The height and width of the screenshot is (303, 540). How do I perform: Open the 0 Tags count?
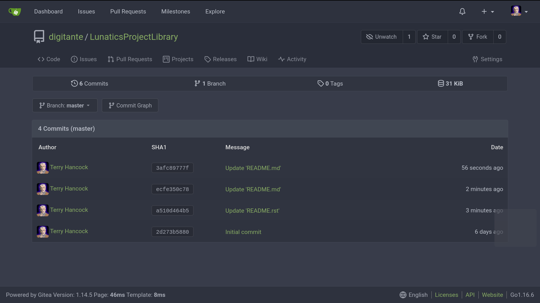(330, 84)
